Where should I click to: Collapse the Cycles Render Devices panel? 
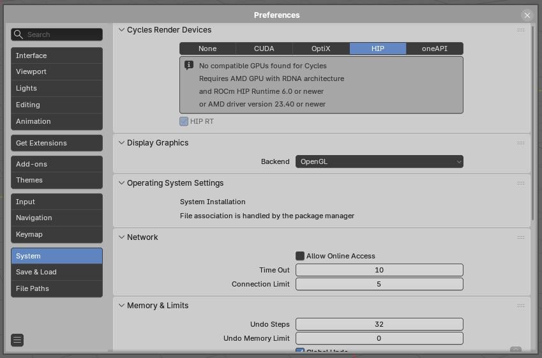click(x=122, y=30)
